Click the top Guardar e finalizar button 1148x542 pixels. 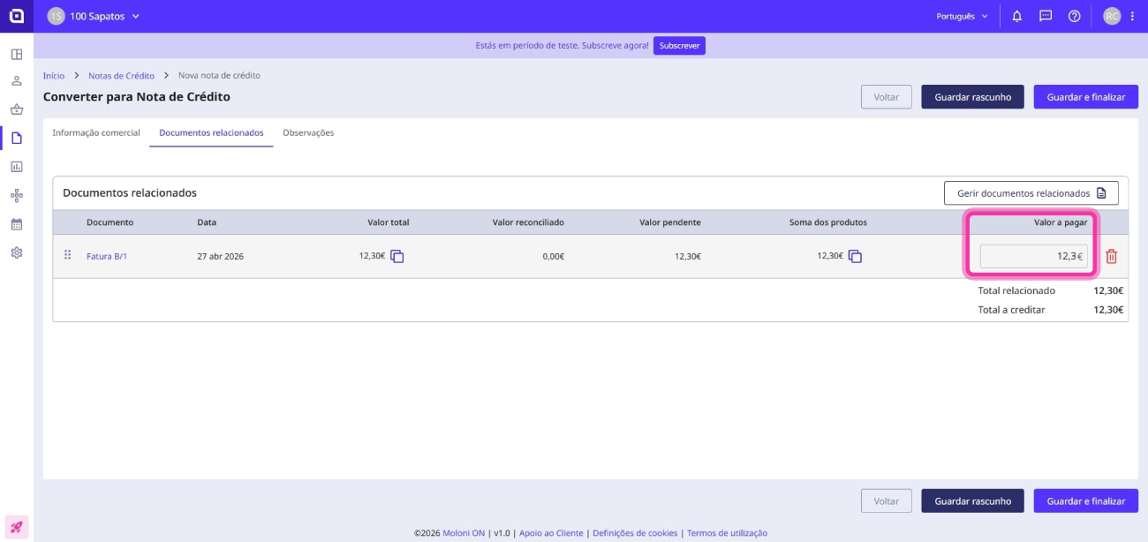click(x=1086, y=97)
